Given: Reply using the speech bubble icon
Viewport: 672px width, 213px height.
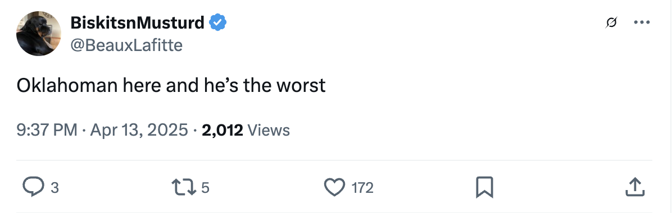Looking at the screenshot, I should pos(33,187).
